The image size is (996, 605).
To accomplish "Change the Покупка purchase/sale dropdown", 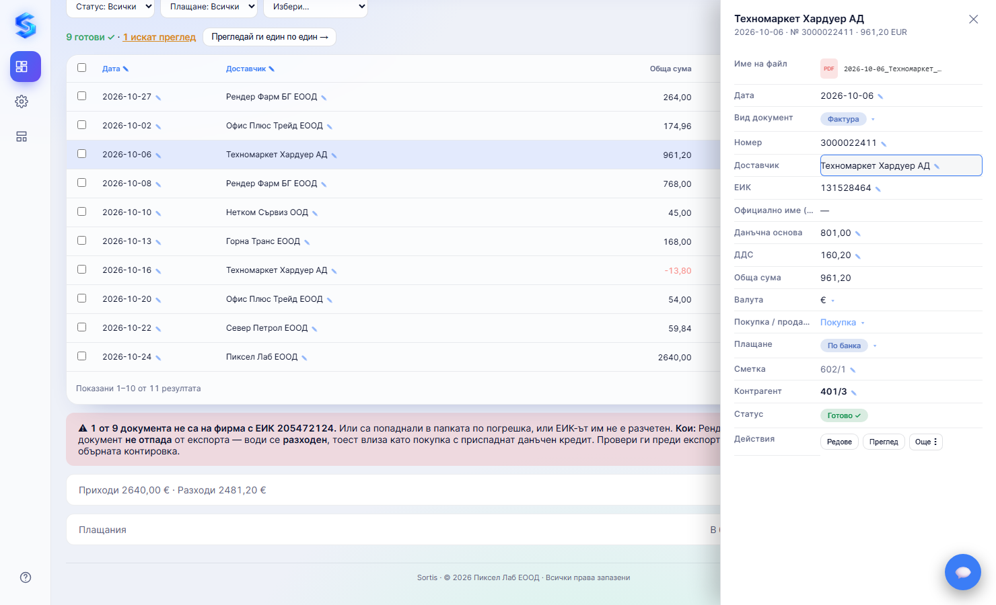I will [x=843, y=323].
